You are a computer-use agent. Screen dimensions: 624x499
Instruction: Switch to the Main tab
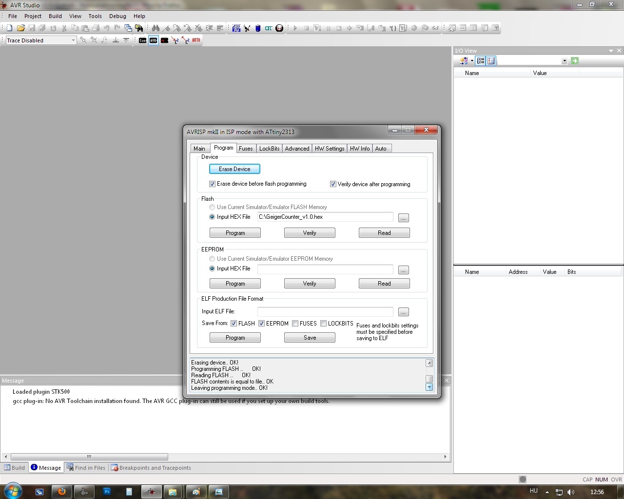click(x=199, y=149)
